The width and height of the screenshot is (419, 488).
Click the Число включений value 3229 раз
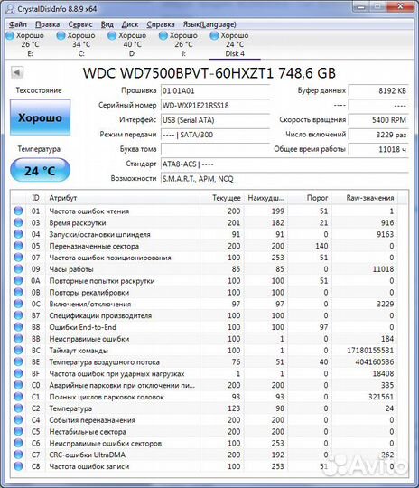(378, 135)
